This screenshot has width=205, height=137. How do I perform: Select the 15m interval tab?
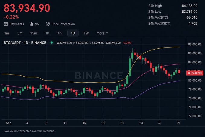pyautogui.click(x=34, y=33)
